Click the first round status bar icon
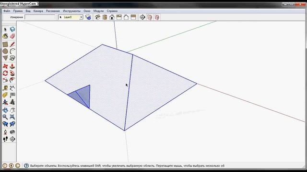The height and width of the screenshot is (172, 307). click(x=5, y=166)
